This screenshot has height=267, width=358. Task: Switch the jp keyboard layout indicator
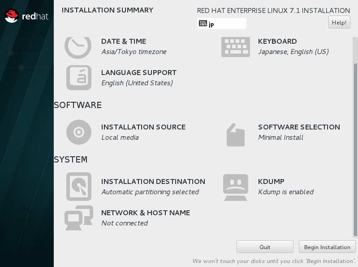222,23
